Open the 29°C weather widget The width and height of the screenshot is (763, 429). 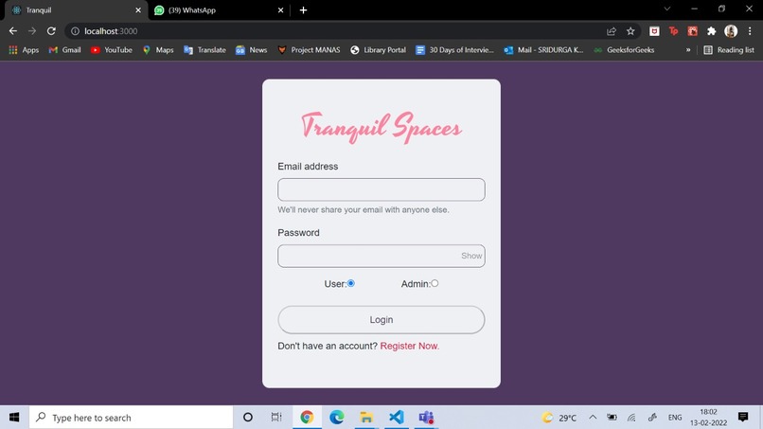pos(559,418)
